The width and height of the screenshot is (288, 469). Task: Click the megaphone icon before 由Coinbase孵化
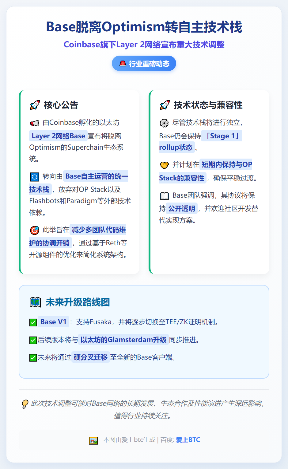tap(34, 123)
